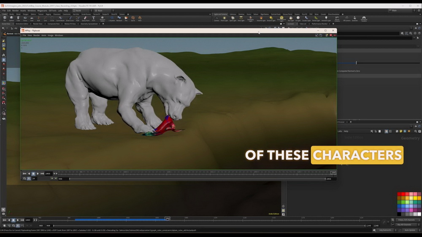Switch to the Deform shelf tab
422x237 pixels.
pos(33,14)
